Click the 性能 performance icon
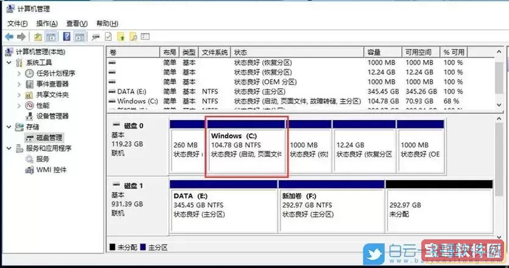Viewport: 509px width, 268px height. coord(29,105)
